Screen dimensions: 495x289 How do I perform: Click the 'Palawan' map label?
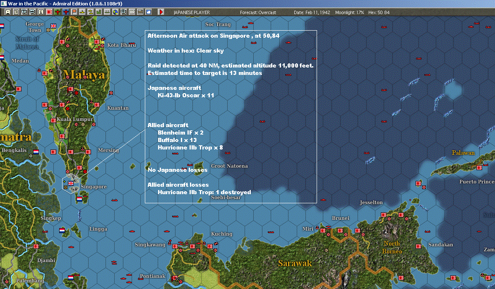(463, 152)
